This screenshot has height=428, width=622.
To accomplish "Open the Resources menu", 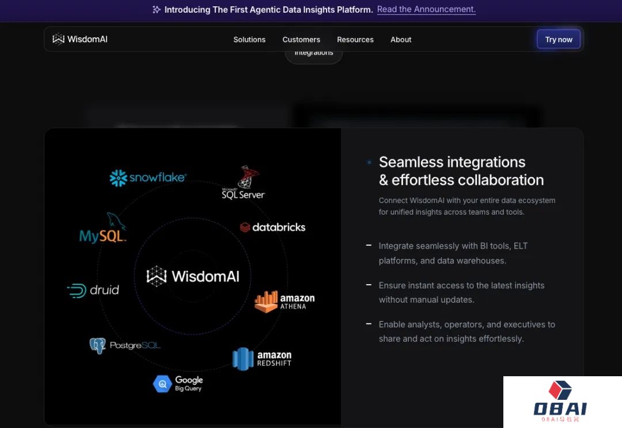I will [x=355, y=40].
